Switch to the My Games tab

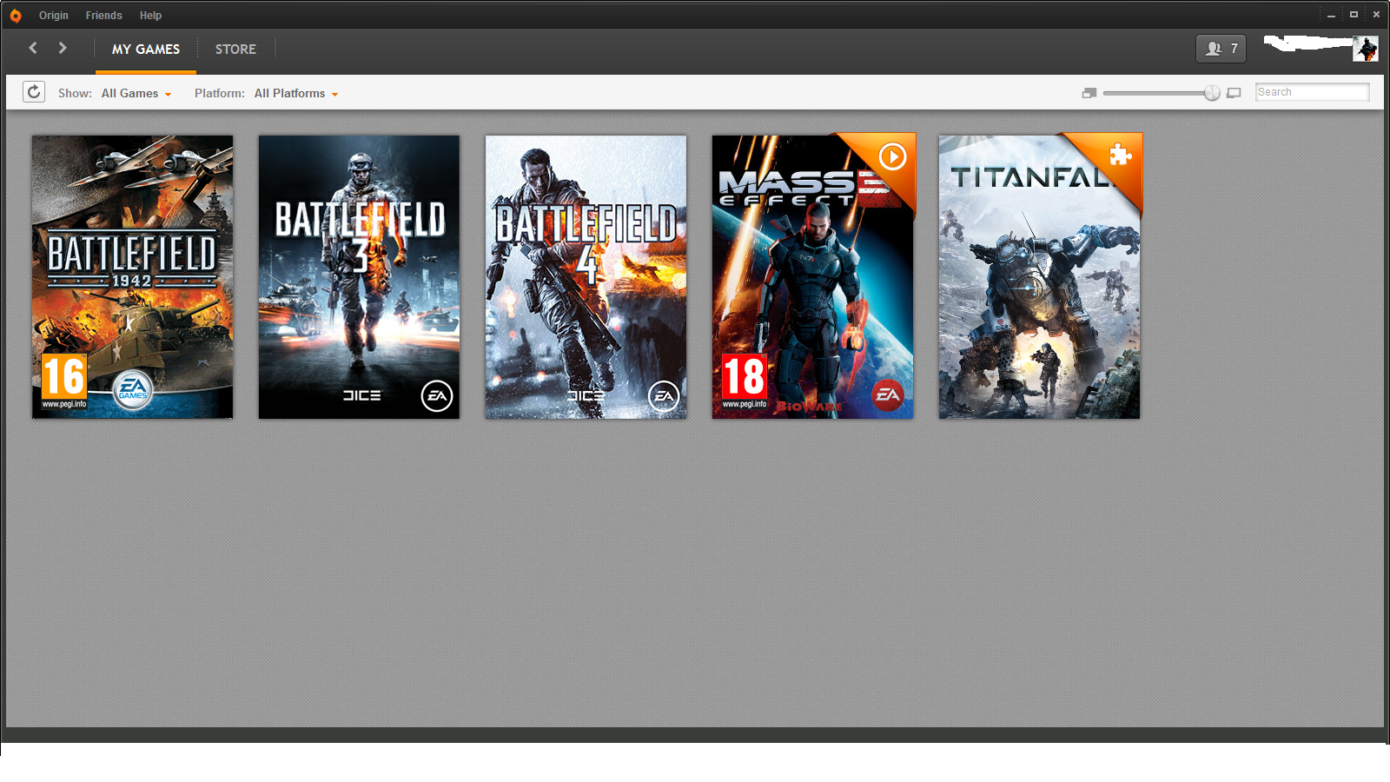point(146,50)
